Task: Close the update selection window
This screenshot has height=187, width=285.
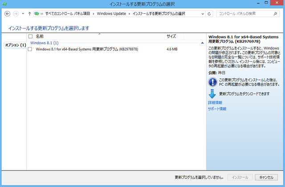Action: (x=277, y=3)
